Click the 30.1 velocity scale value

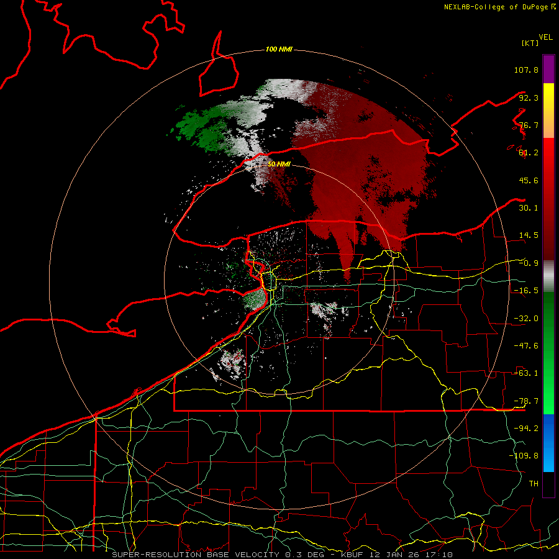tap(529, 208)
